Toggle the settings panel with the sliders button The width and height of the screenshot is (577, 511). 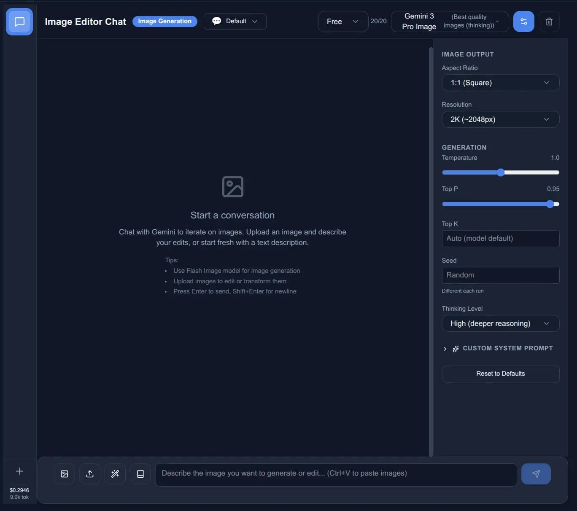point(523,21)
